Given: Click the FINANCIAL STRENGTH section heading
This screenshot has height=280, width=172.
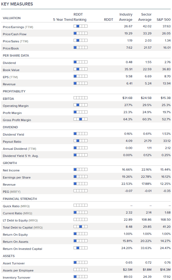Looking at the screenshot, I should (20, 199).
